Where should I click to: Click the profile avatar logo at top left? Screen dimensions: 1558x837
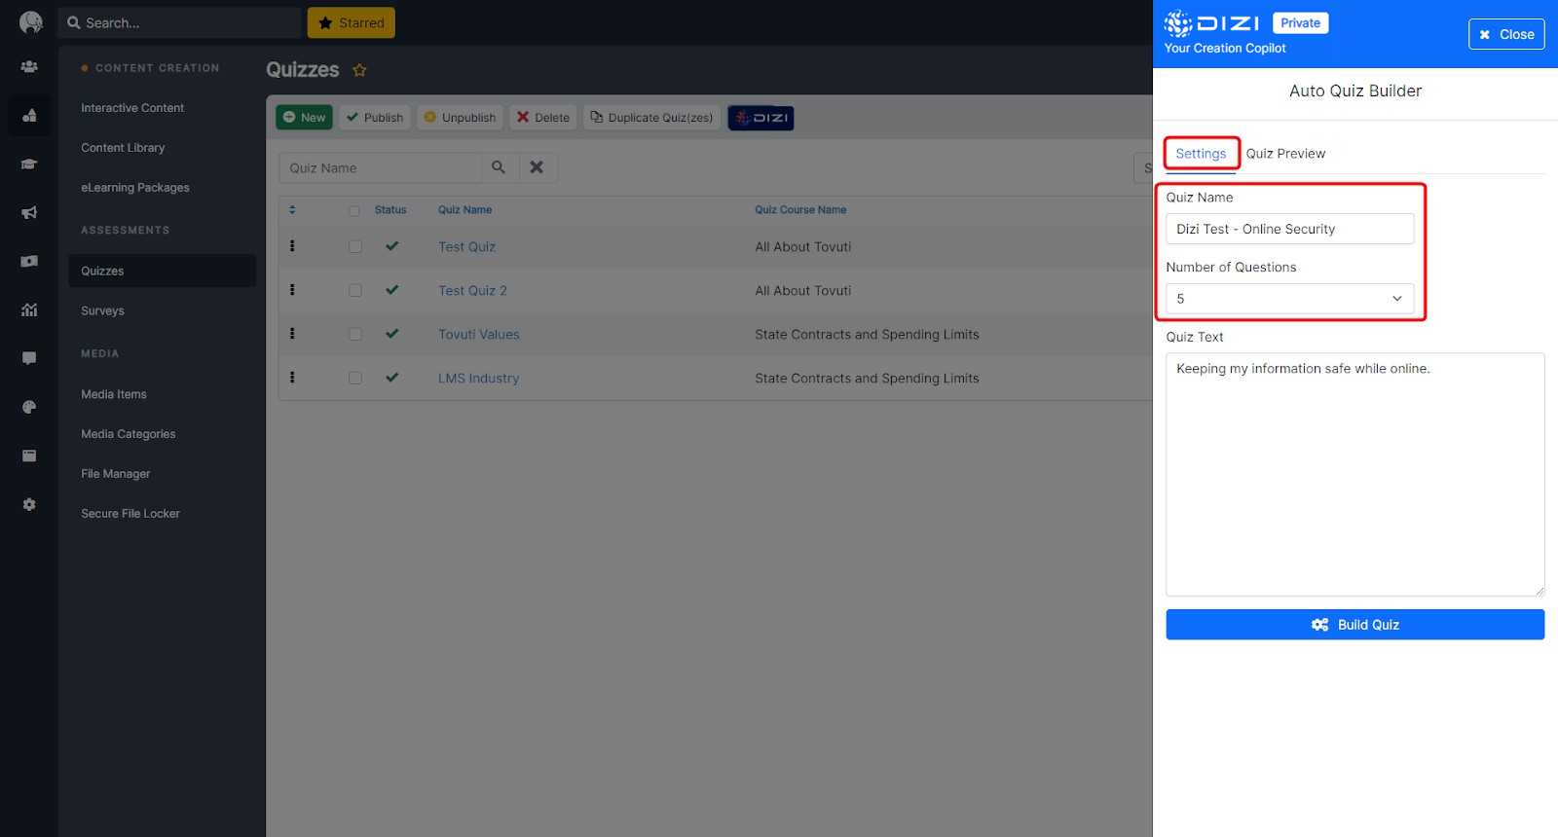(x=30, y=22)
